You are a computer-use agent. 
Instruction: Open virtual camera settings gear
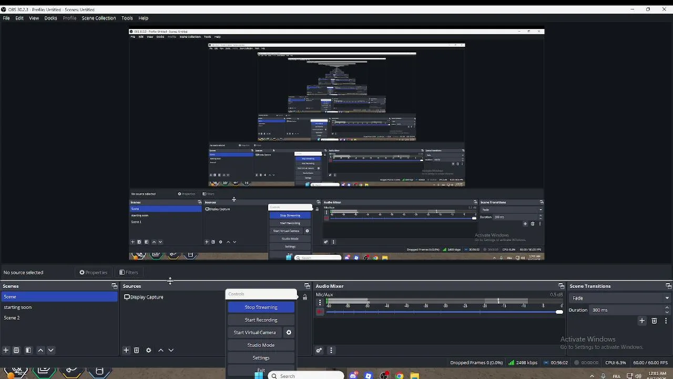click(x=289, y=333)
